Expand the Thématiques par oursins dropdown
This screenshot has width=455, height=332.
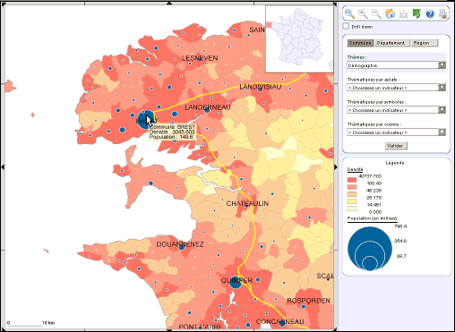[396, 132]
